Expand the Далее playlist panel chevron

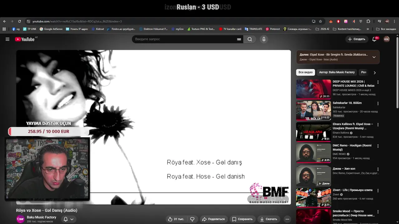tap(374, 57)
